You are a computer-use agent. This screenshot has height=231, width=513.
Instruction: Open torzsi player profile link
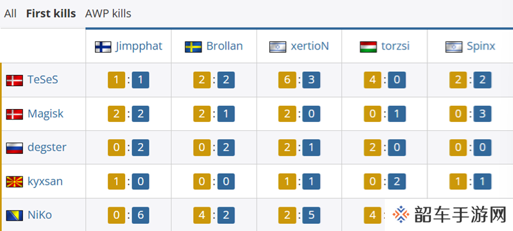(x=395, y=46)
